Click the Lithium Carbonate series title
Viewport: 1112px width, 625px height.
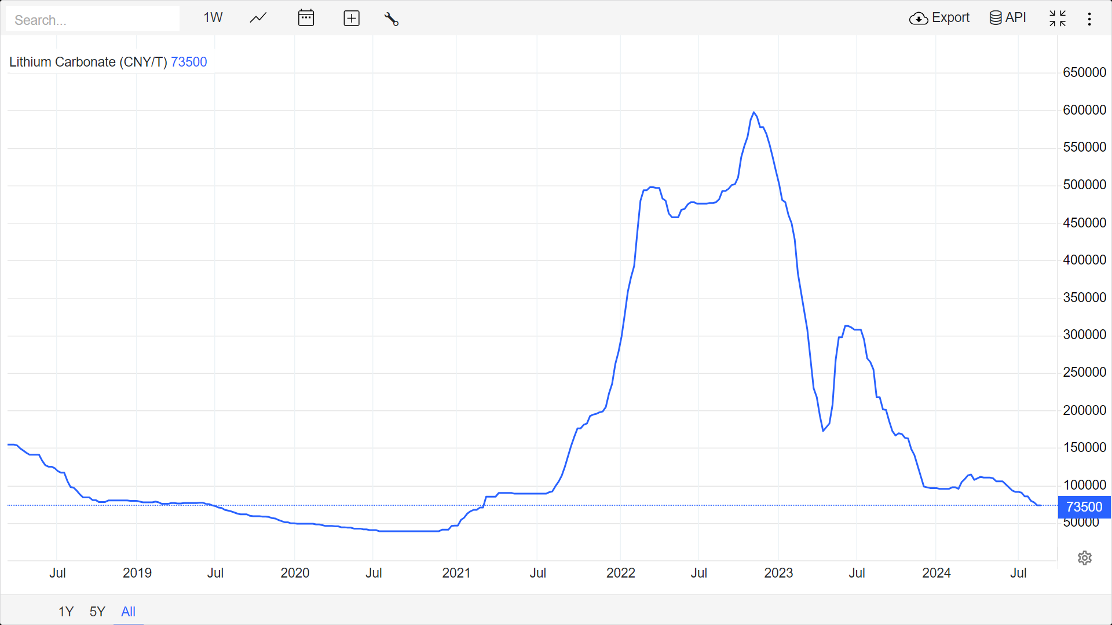pyautogui.click(x=88, y=62)
